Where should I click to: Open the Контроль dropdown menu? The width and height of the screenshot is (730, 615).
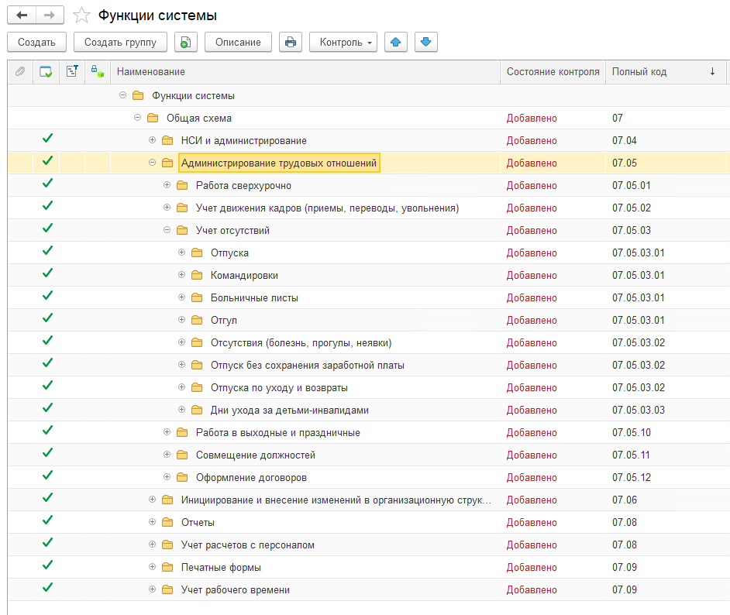pos(343,42)
